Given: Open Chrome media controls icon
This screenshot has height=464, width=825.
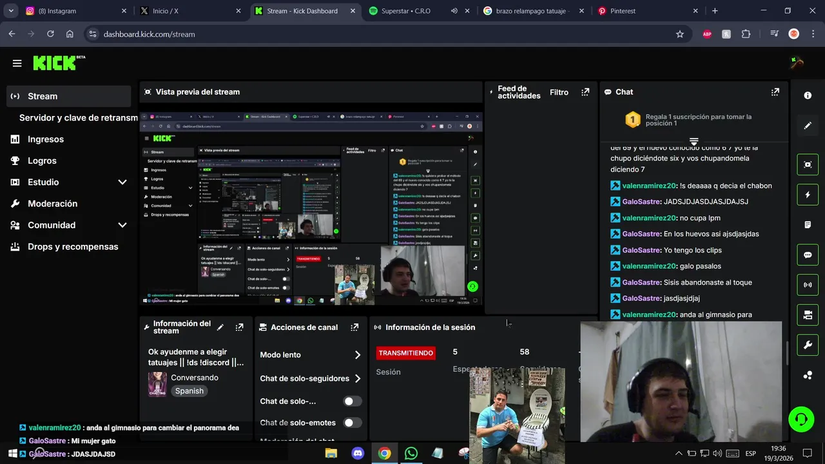Looking at the screenshot, I should (775, 34).
